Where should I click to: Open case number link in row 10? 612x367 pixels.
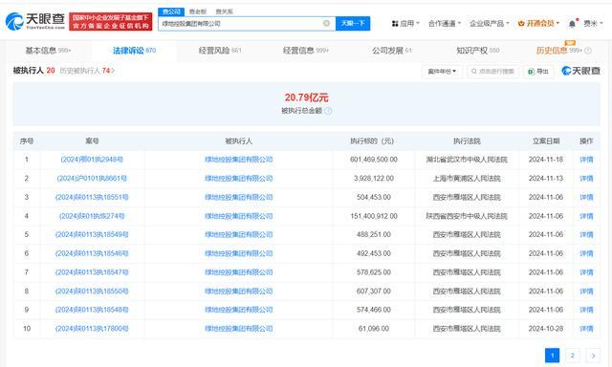tap(92, 329)
